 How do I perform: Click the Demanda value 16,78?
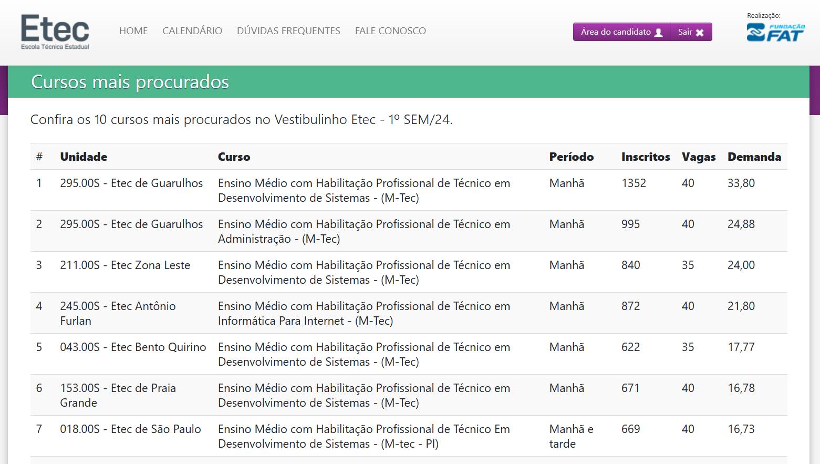[741, 388]
